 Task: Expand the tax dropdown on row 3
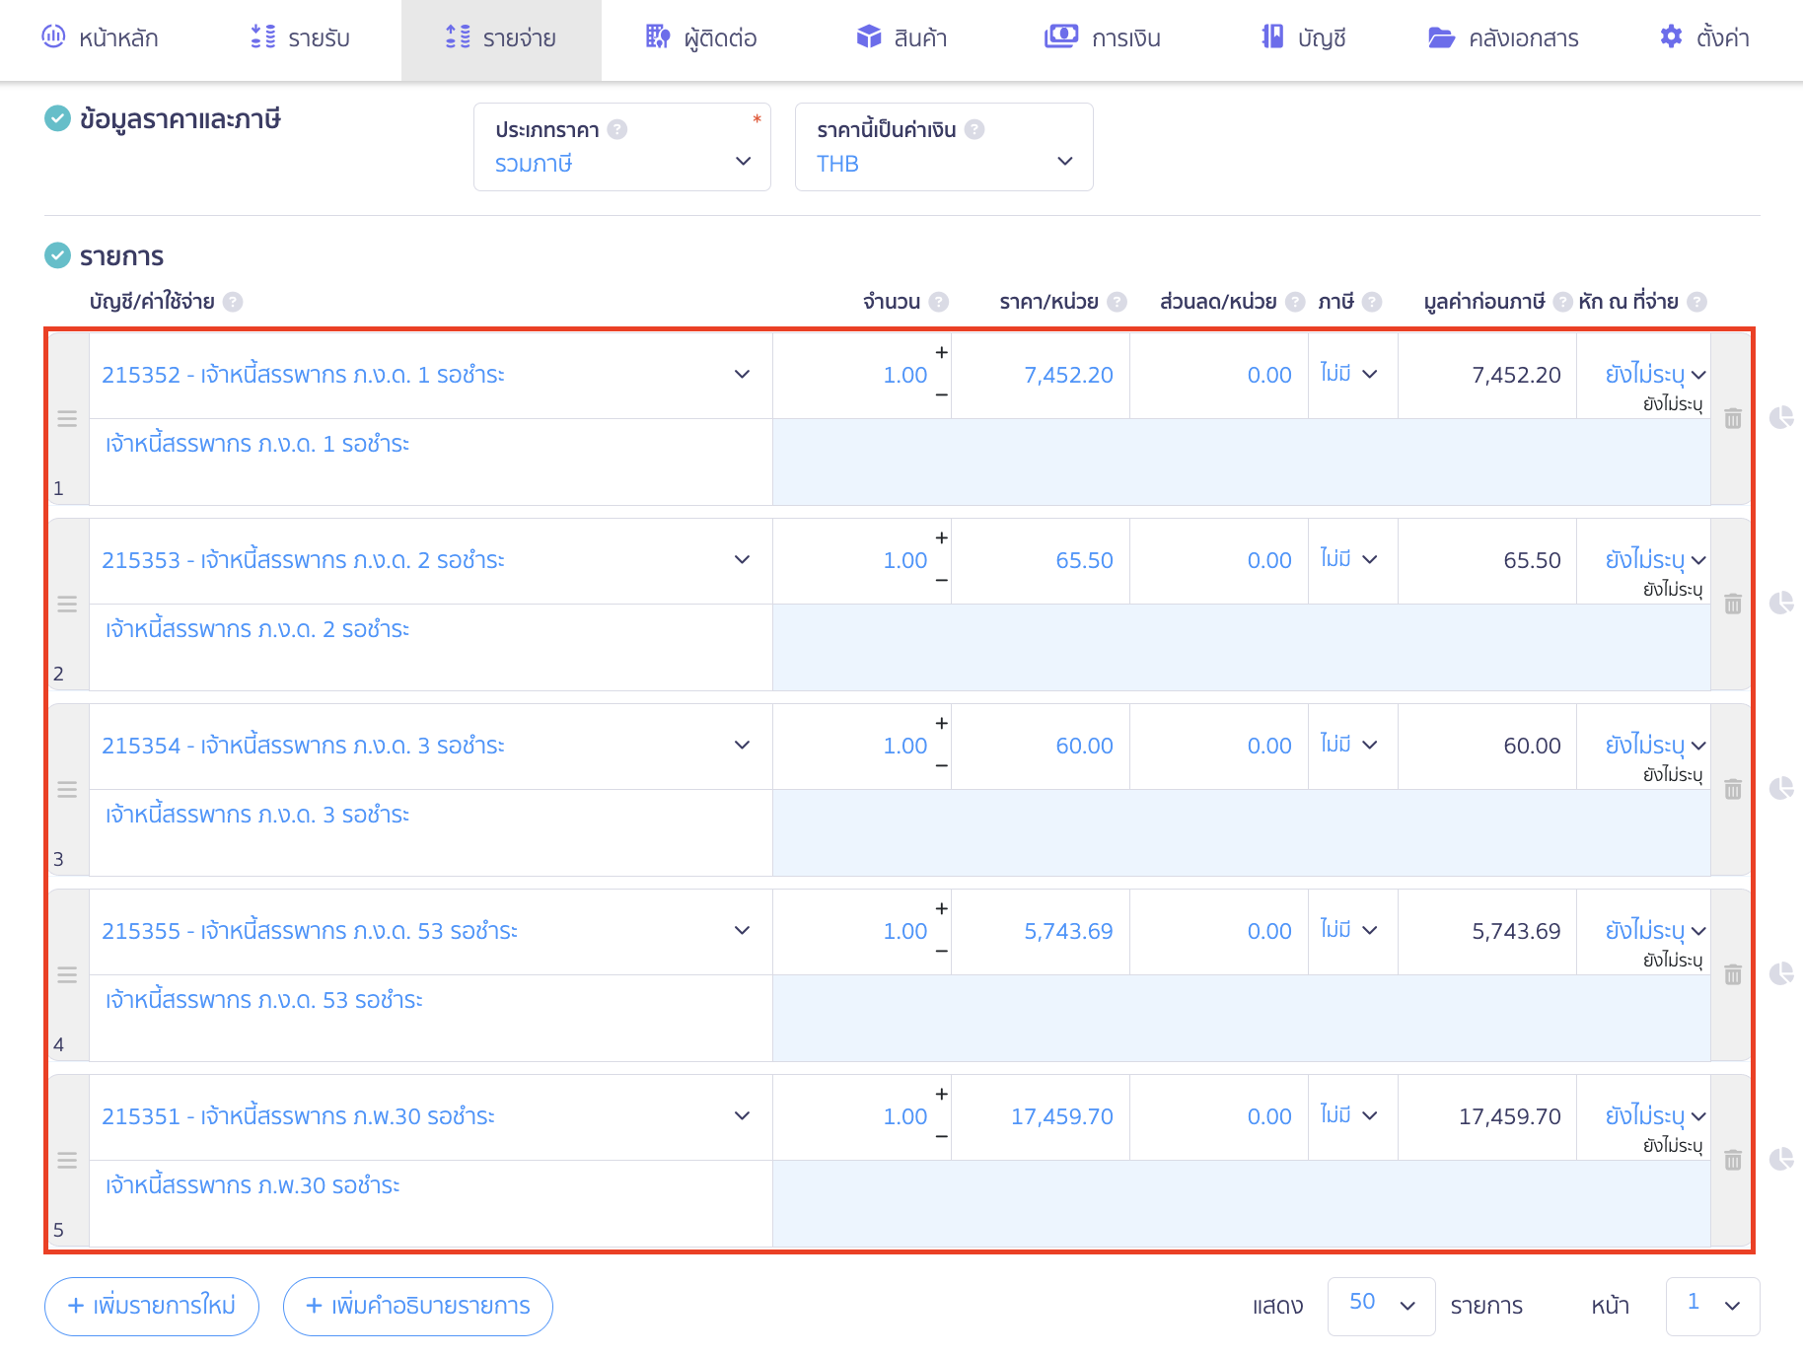point(1350,746)
